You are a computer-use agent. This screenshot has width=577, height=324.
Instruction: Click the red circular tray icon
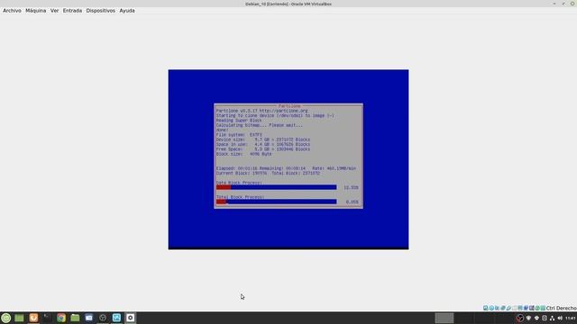point(519,318)
